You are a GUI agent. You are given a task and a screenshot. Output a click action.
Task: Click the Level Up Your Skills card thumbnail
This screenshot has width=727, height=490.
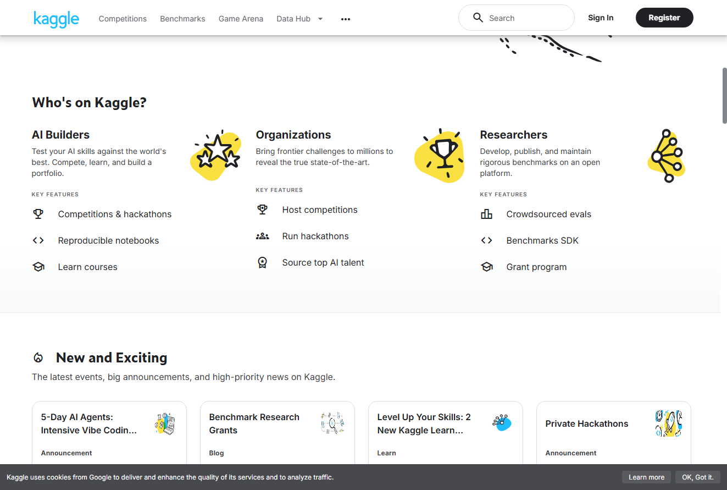pos(501,422)
